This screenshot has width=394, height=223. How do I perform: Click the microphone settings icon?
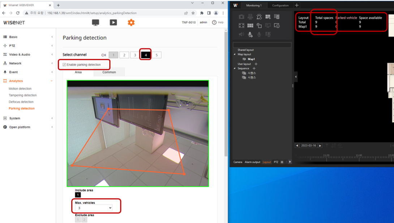[250, 35]
